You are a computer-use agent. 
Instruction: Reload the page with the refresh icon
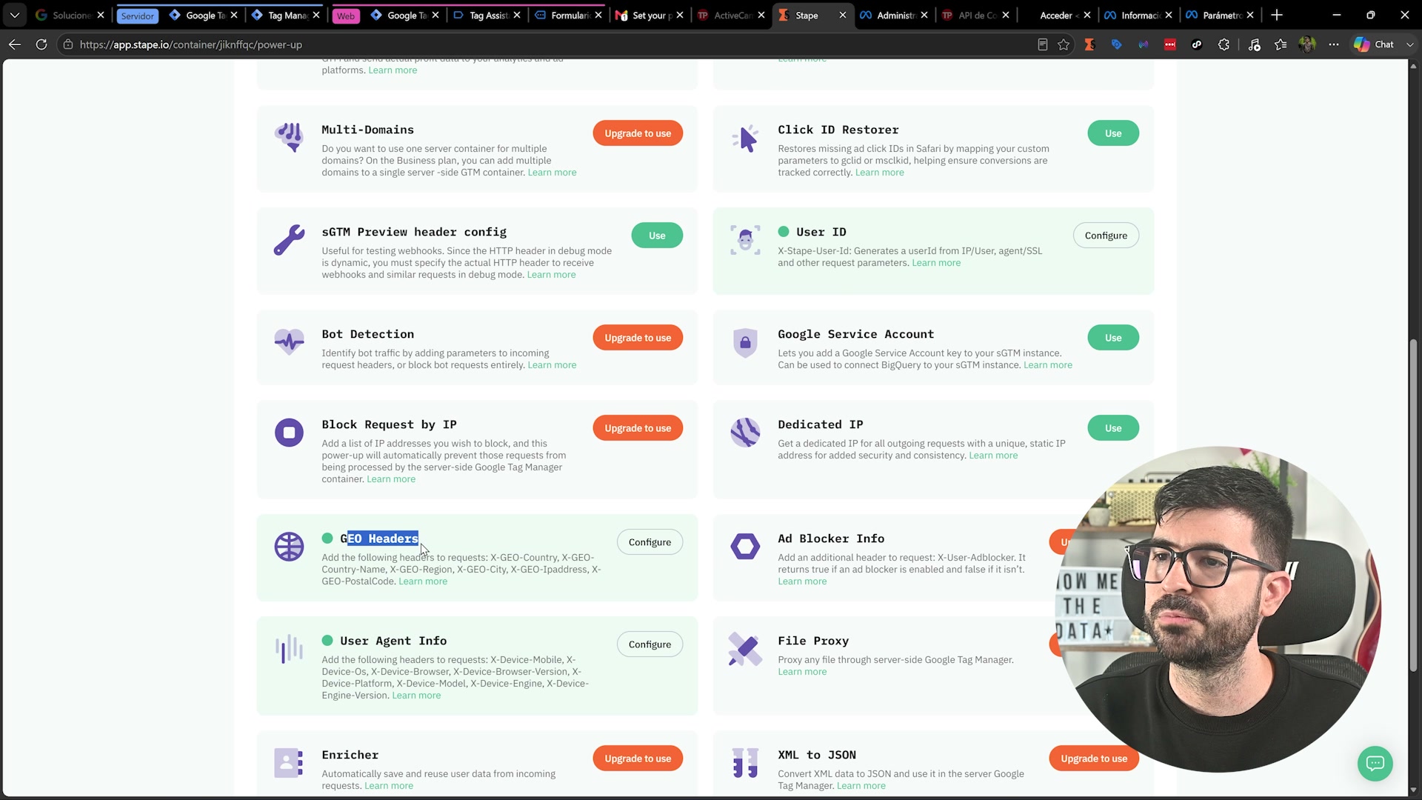pyautogui.click(x=41, y=44)
